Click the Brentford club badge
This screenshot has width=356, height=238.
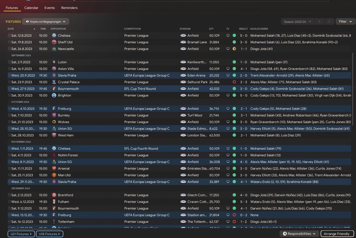pos(54,195)
